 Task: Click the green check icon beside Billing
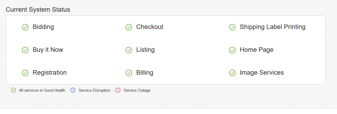[129, 73]
